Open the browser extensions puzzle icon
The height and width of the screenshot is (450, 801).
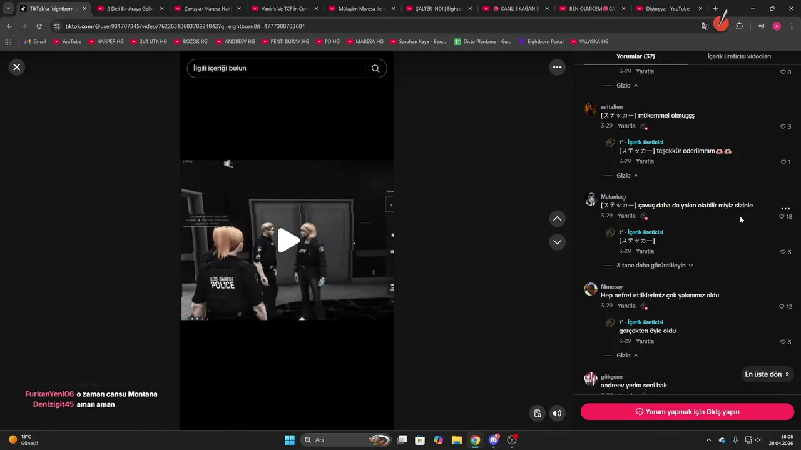[x=739, y=26]
